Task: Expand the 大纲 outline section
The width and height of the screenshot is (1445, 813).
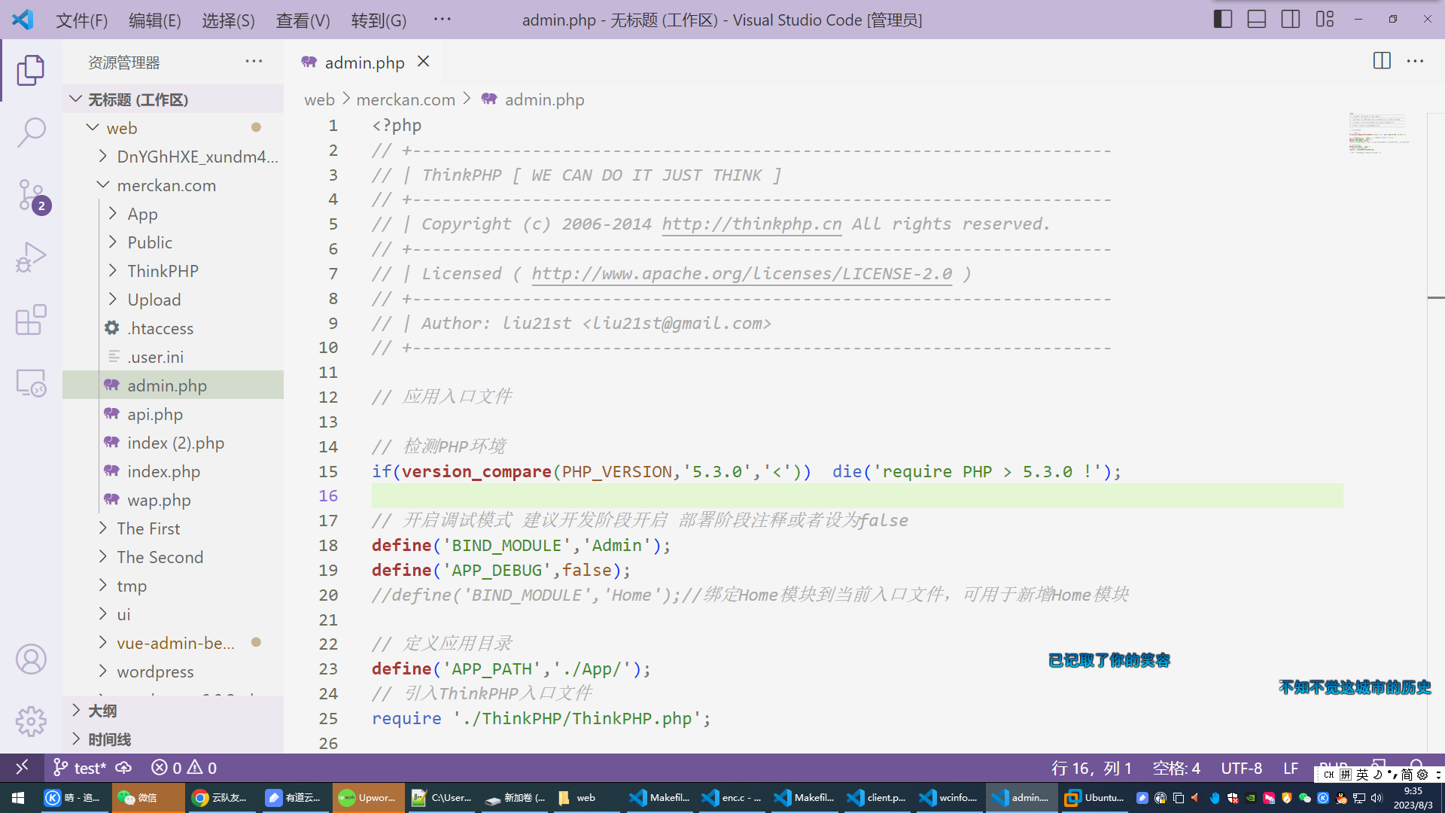Action: click(102, 711)
